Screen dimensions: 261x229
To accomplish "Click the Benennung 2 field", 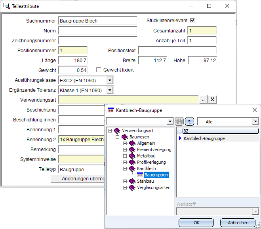I will (x=82, y=139).
